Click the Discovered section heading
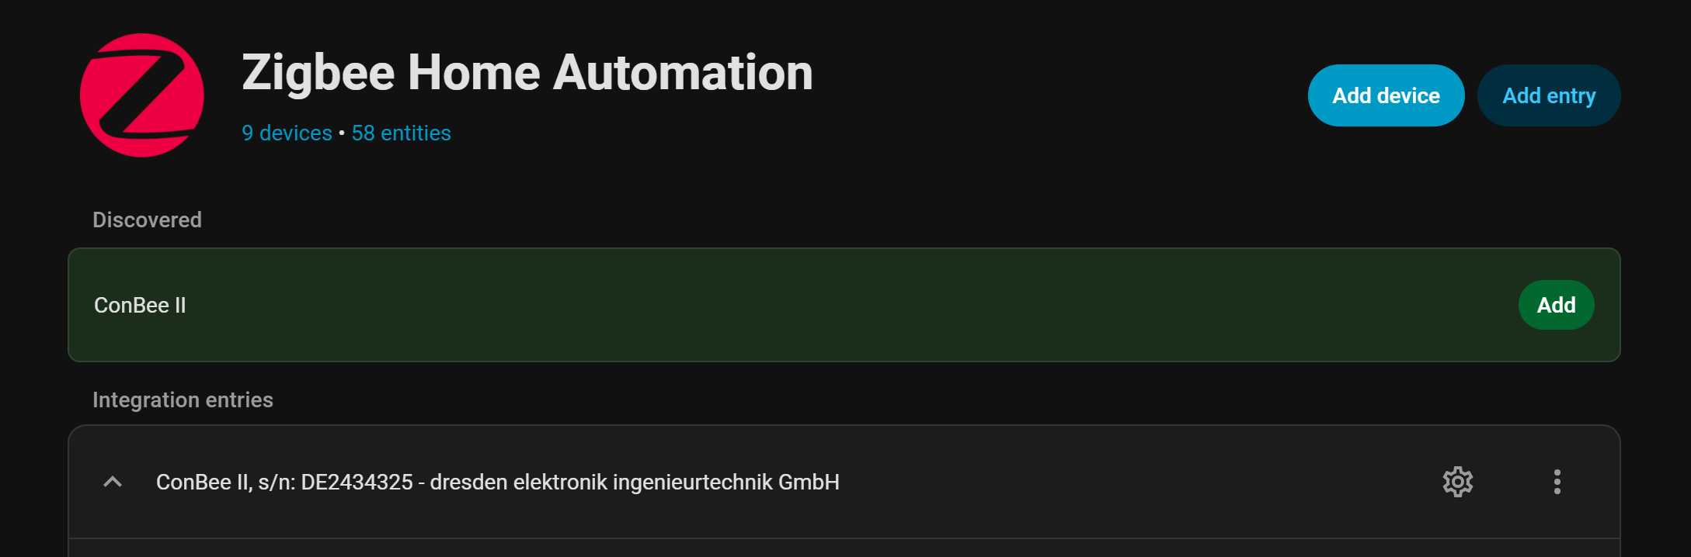This screenshot has height=557, width=1691. pos(147,220)
